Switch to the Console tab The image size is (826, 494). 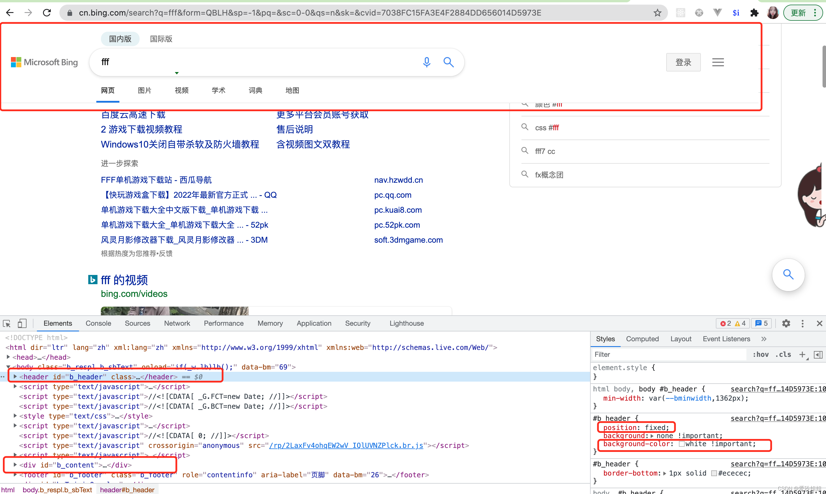pos(98,323)
